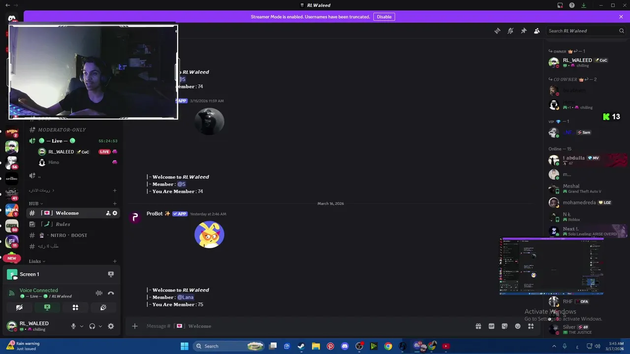
Task: Open member mohamedreda profile
Action: (x=586, y=203)
